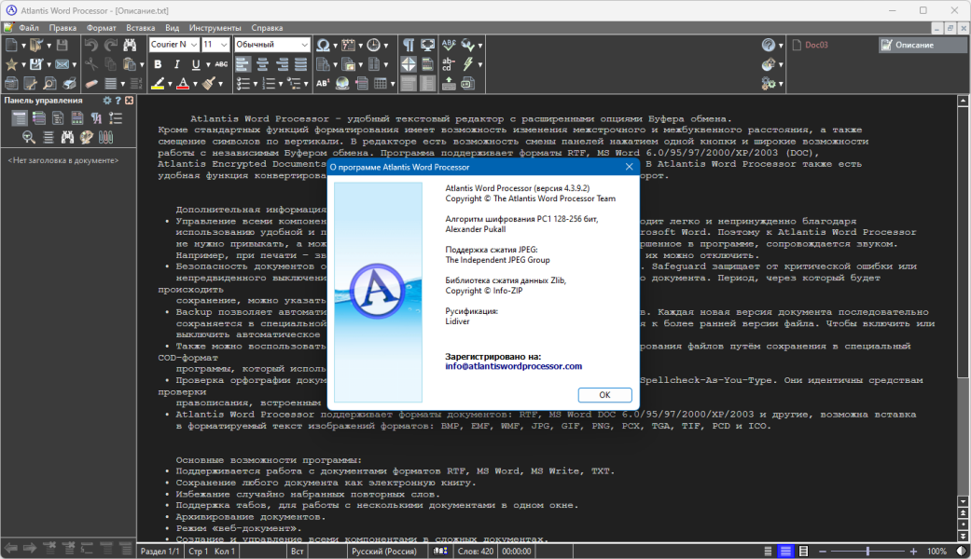
Task: Open the Формат menu
Action: click(x=101, y=28)
